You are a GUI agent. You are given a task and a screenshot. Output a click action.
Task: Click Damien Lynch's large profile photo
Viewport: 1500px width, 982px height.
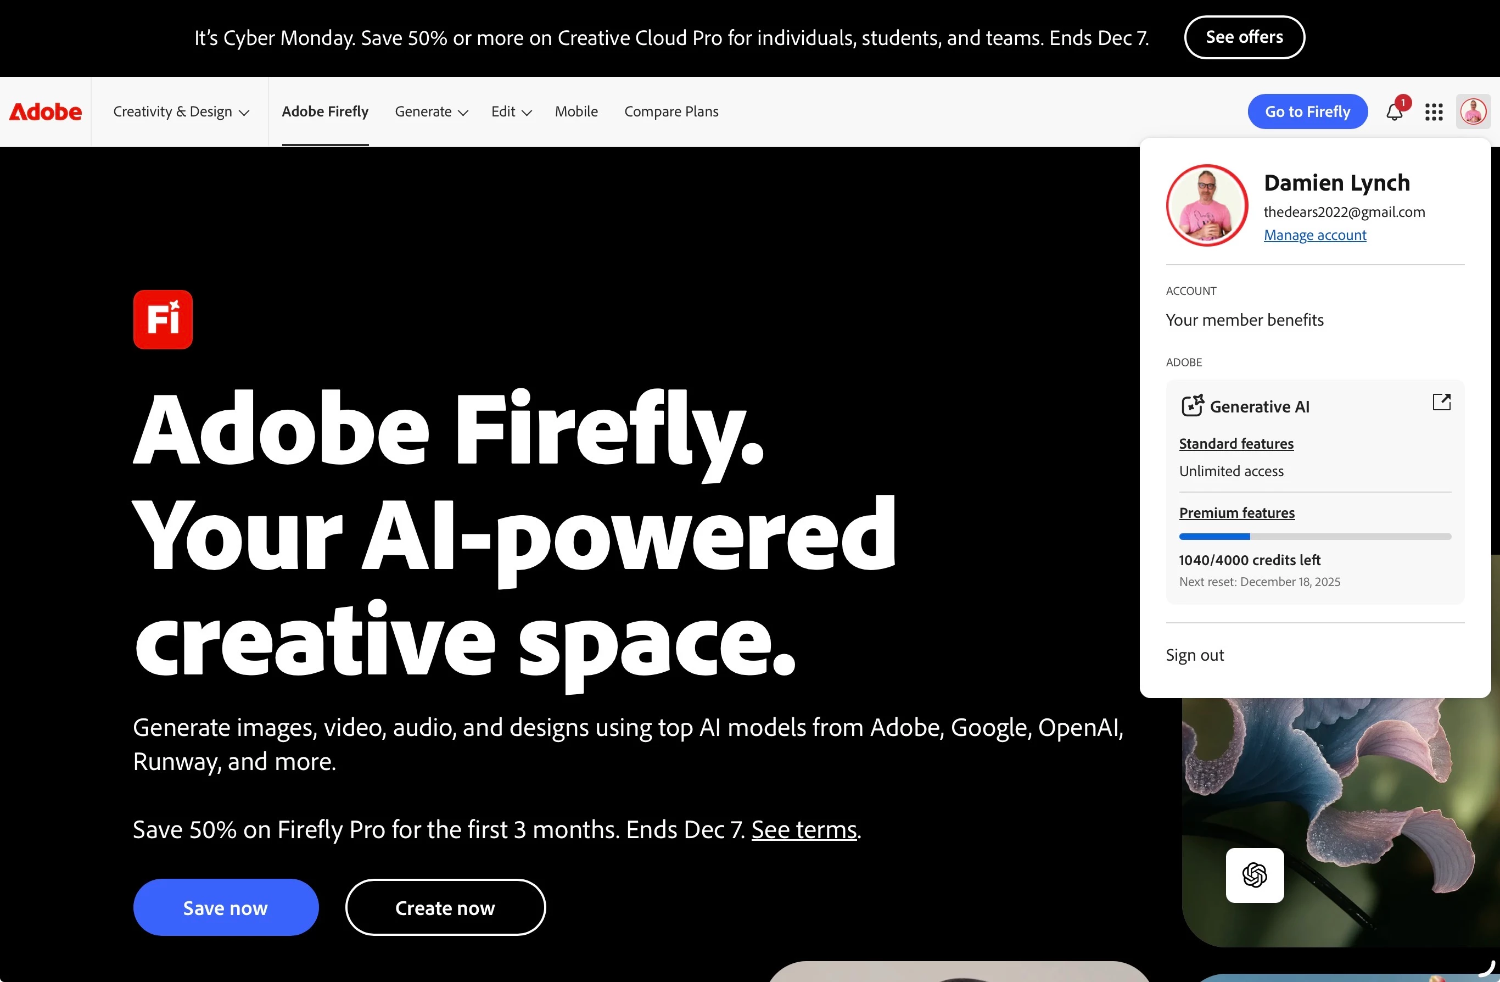click(1206, 205)
